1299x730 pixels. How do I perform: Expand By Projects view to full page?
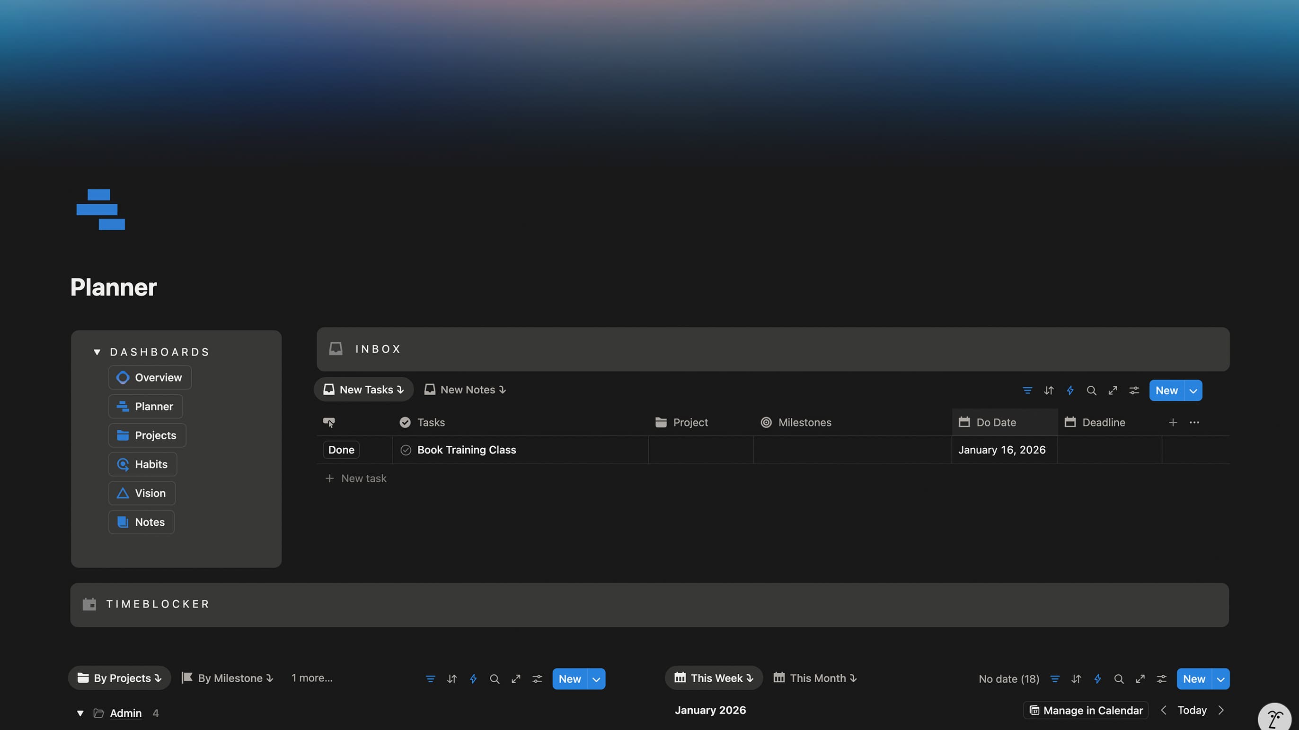click(516, 678)
